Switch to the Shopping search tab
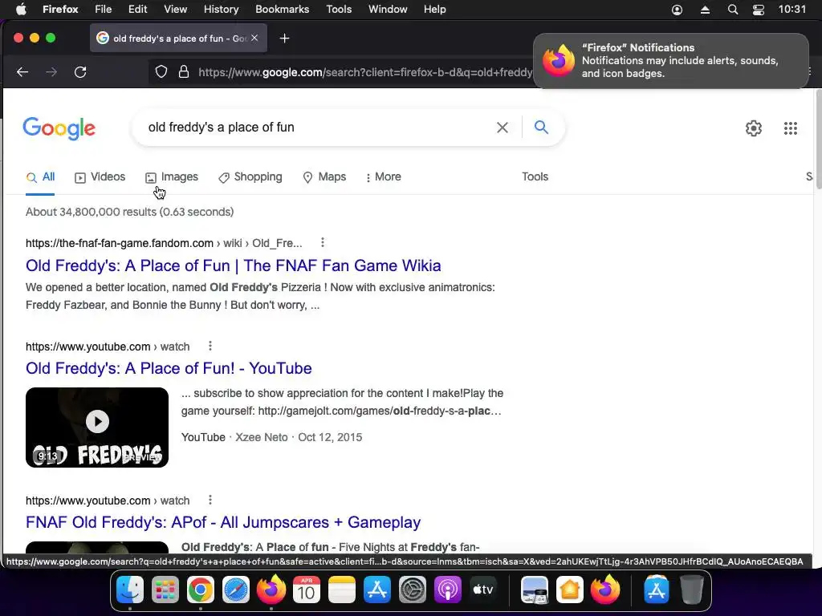Screen dimensions: 822x616 tap(250, 177)
